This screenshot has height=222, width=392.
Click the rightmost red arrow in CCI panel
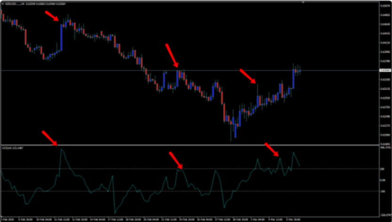tap(272, 149)
